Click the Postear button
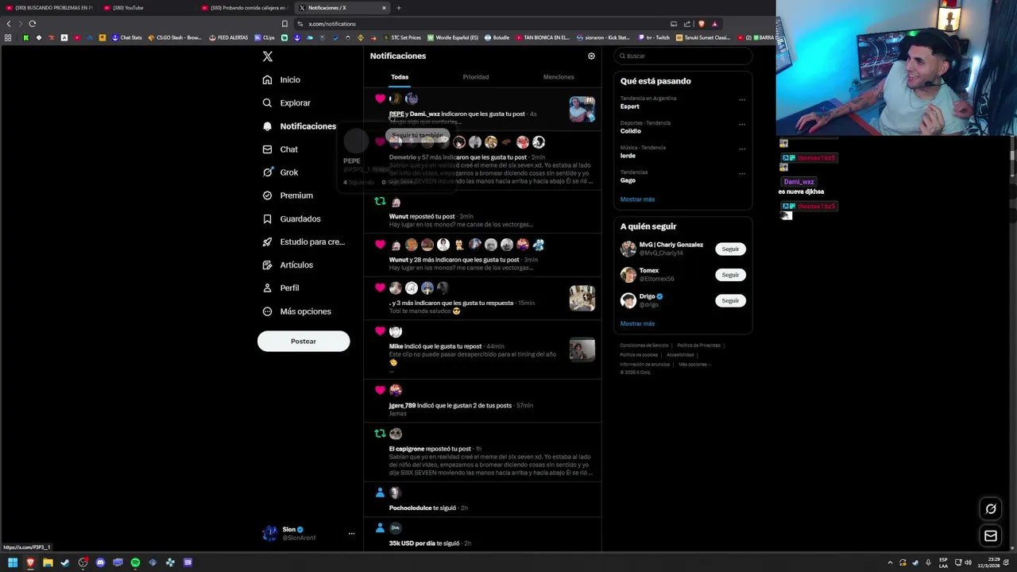Image resolution: width=1017 pixels, height=572 pixels. pyautogui.click(x=304, y=341)
